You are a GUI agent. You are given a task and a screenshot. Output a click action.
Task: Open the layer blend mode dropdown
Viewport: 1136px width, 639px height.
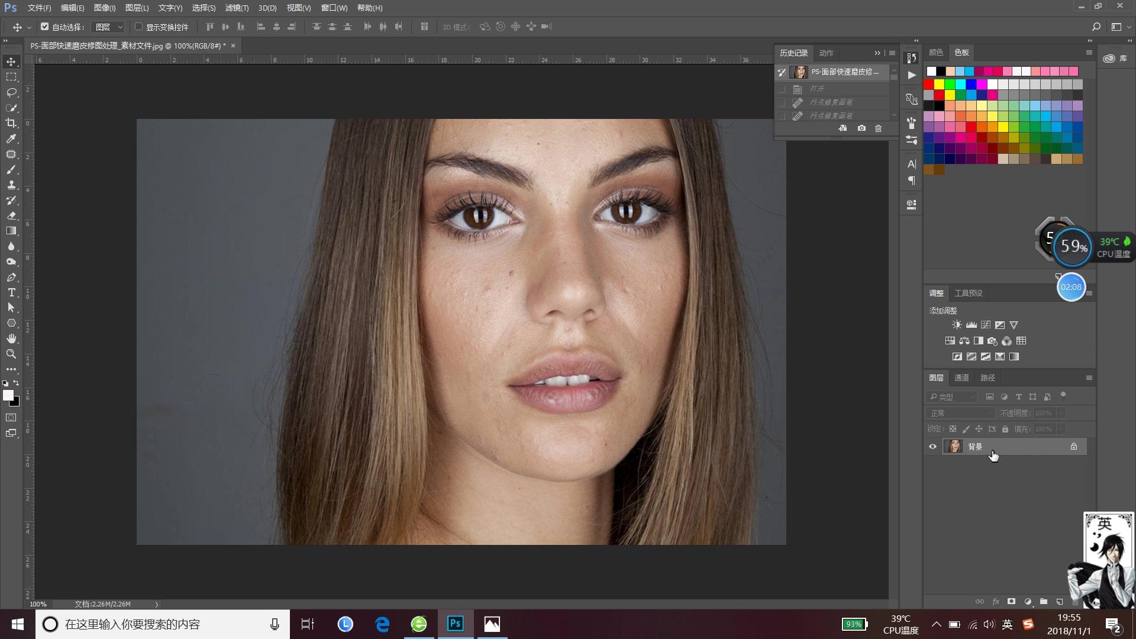(x=960, y=413)
